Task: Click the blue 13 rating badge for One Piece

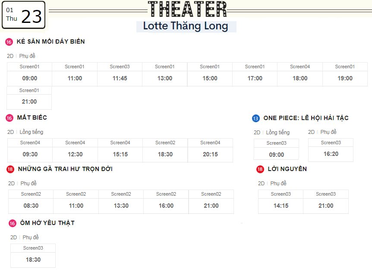Action: [256, 118]
